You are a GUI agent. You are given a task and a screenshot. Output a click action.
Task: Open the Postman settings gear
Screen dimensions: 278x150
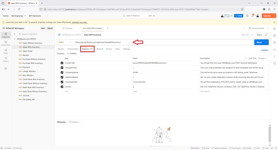click(247, 16)
